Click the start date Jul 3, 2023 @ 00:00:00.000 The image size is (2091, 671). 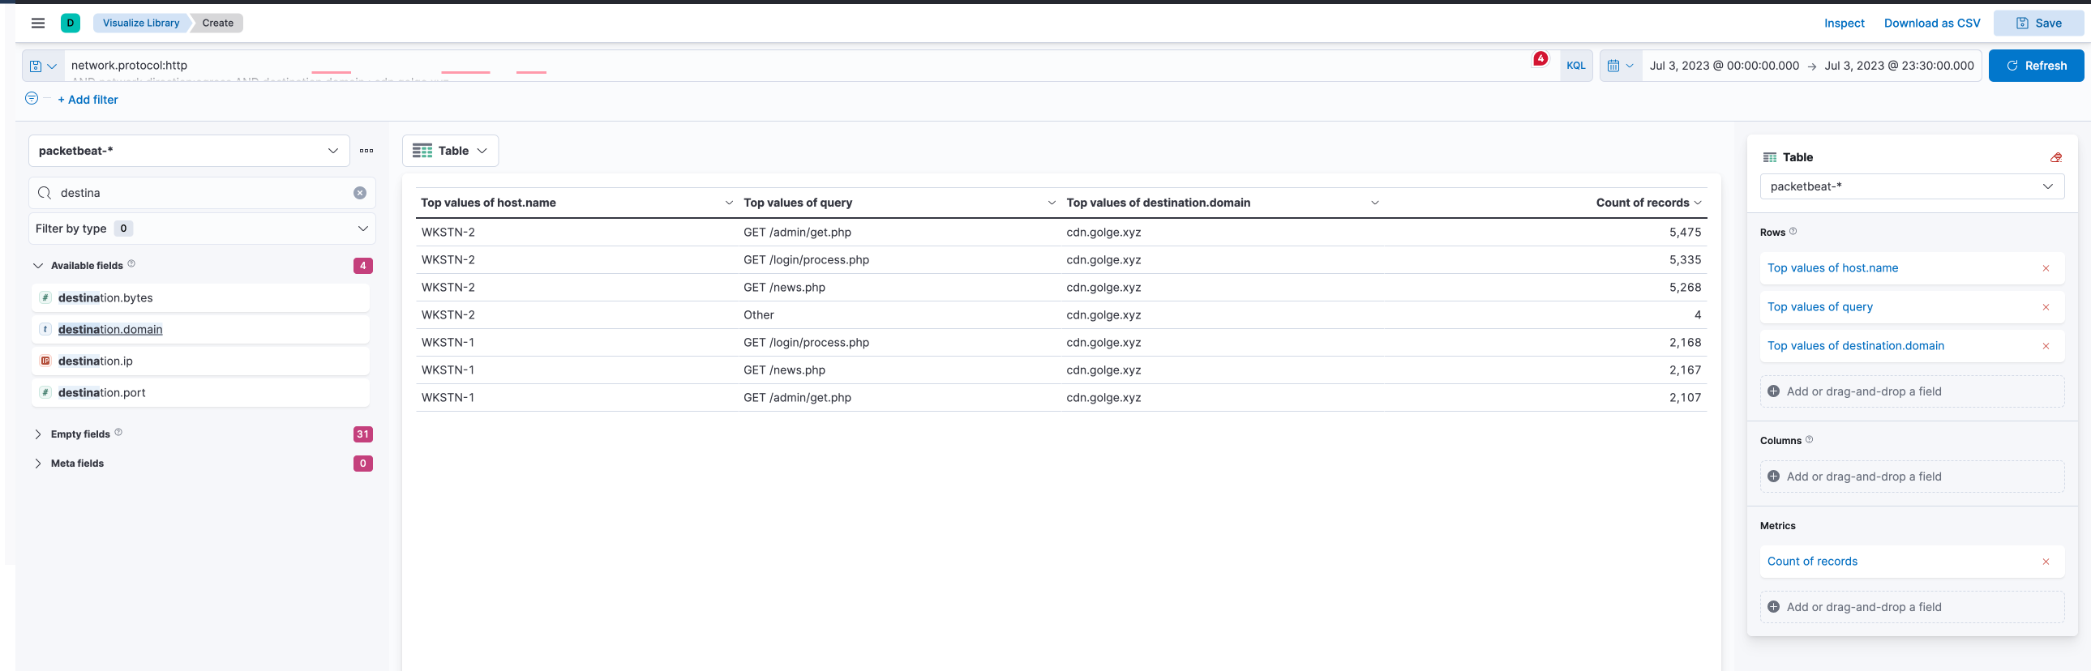point(1724,66)
